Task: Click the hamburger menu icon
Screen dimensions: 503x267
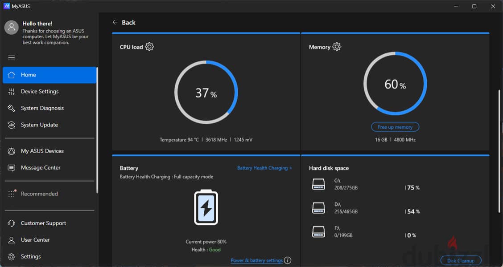Action: point(11,57)
